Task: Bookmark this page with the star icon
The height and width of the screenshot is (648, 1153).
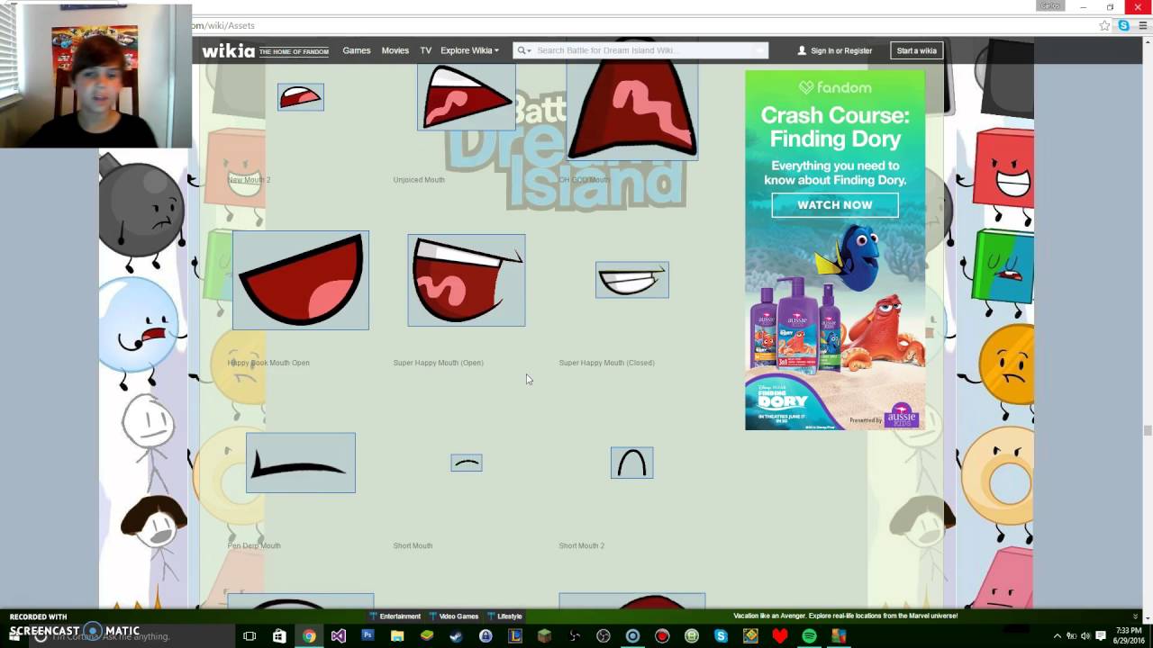Action: [x=1104, y=25]
